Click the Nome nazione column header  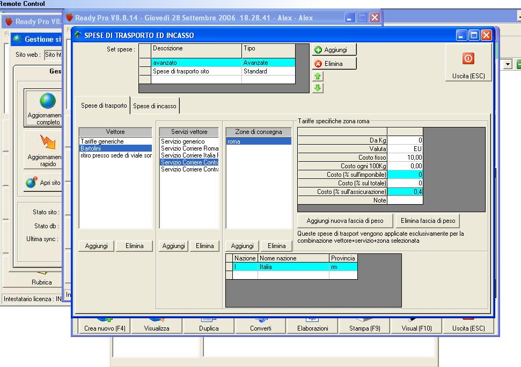293,258
